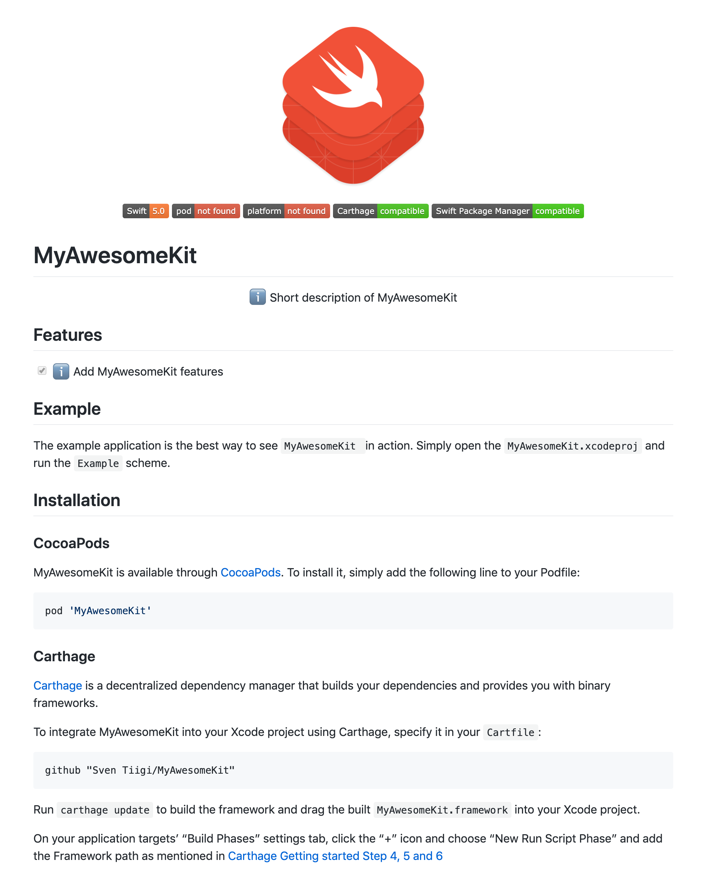Toggle the checkbox next to Add MyAwesomeKit features
Image resolution: width=707 pixels, height=873 pixels.
tap(41, 371)
